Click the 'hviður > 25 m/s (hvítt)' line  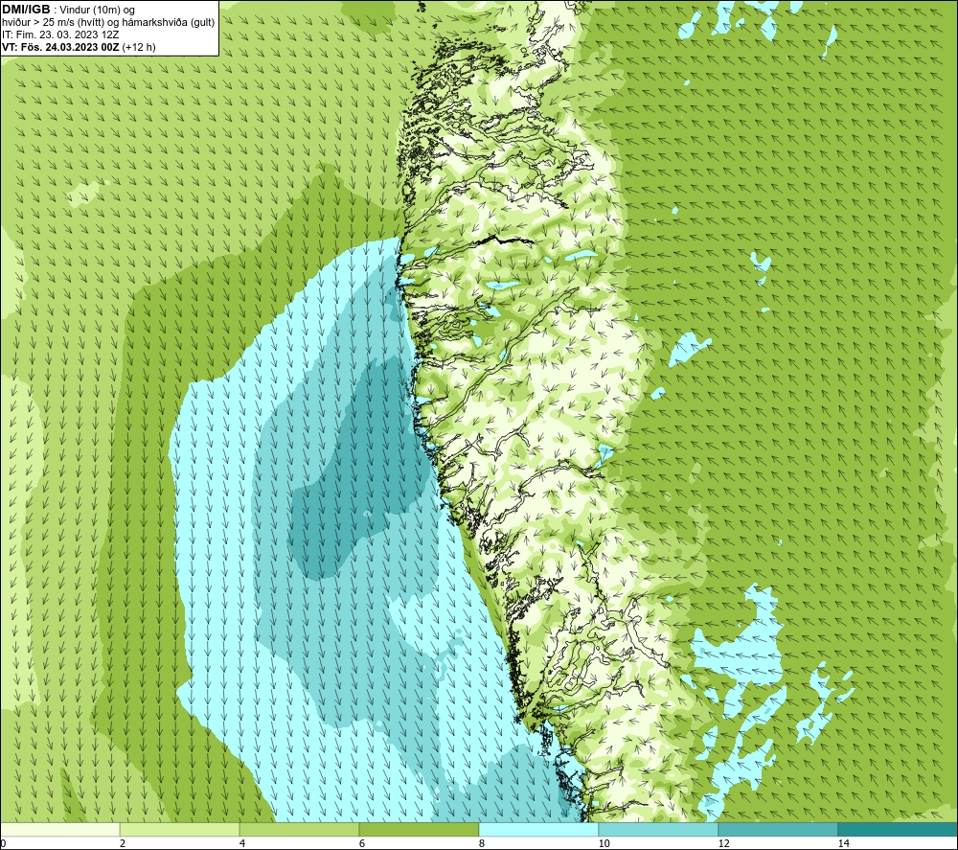click(x=55, y=23)
